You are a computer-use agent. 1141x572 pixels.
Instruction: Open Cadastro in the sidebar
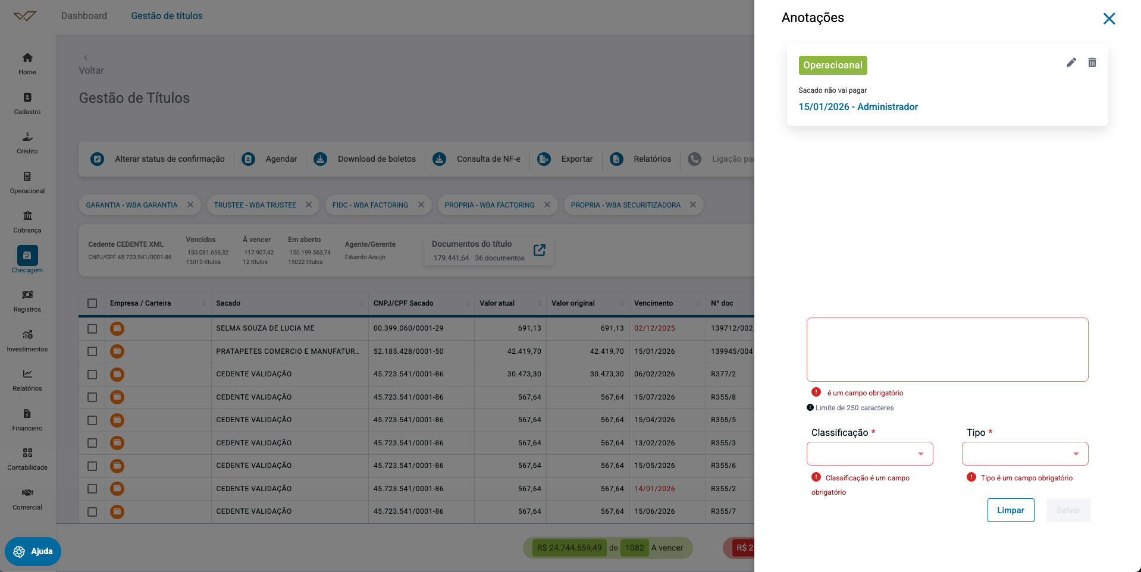[27, 103]
